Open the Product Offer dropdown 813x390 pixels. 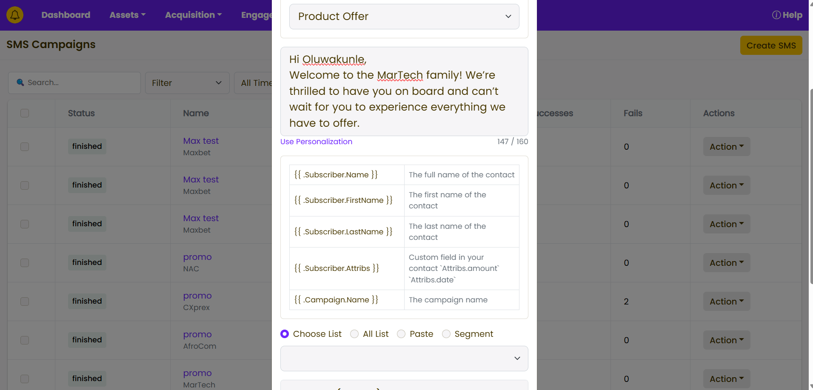click(404, 17)
